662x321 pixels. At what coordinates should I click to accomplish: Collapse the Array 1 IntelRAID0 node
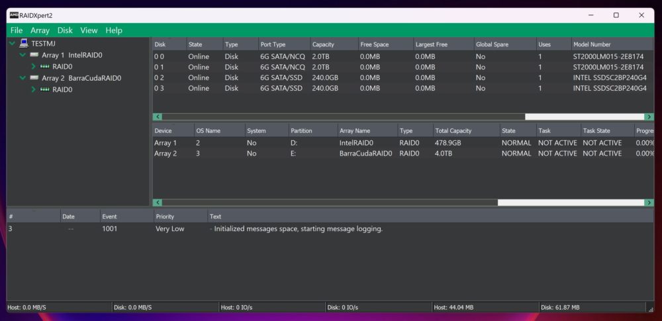coord(23,55)
